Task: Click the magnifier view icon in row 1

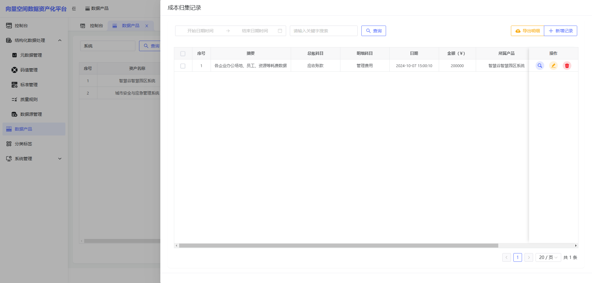Action: tap(540, 66)
